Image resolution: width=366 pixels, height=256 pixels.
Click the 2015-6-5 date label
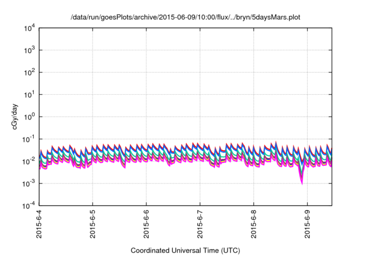pyautogui.click(x=93, y=224)
